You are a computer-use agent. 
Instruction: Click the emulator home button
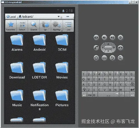[x=96, y=58]
